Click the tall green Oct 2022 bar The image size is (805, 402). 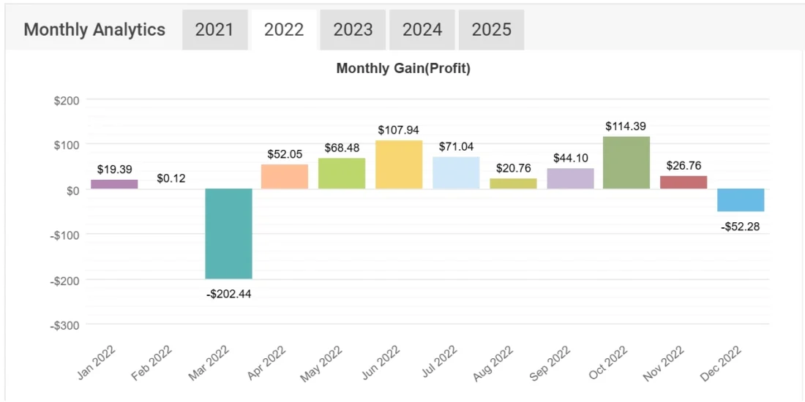[x=627, y=163]
